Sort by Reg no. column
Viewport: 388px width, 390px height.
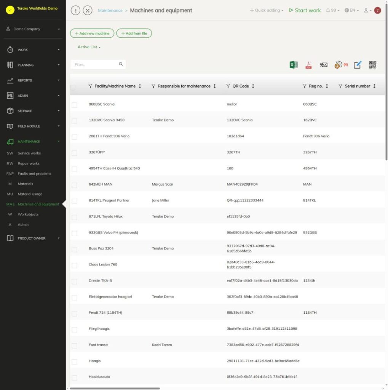coord(327,86)
